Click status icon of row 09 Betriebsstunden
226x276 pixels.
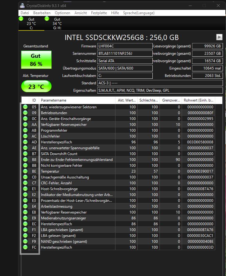click(25, 113)
